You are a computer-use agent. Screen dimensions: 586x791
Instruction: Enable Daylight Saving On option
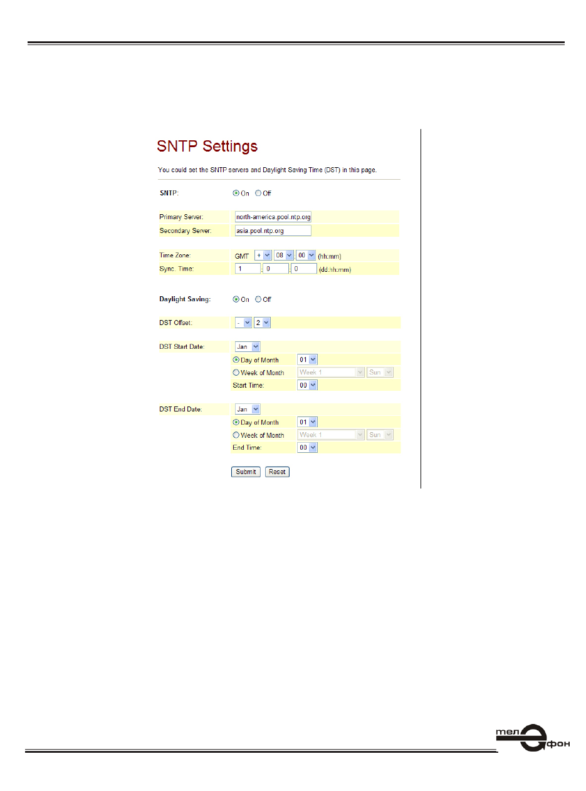point(236,299)
